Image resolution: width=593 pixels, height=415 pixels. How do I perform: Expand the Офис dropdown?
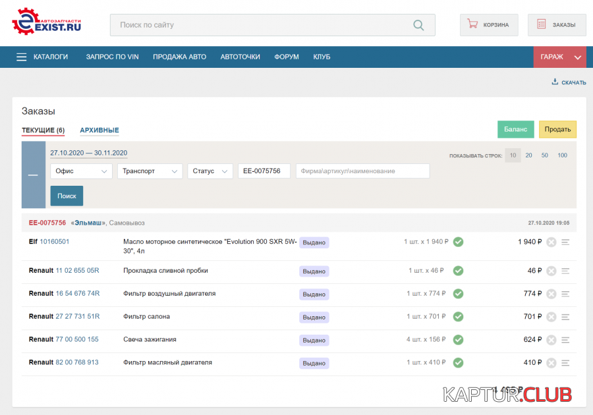coord(81,171)
